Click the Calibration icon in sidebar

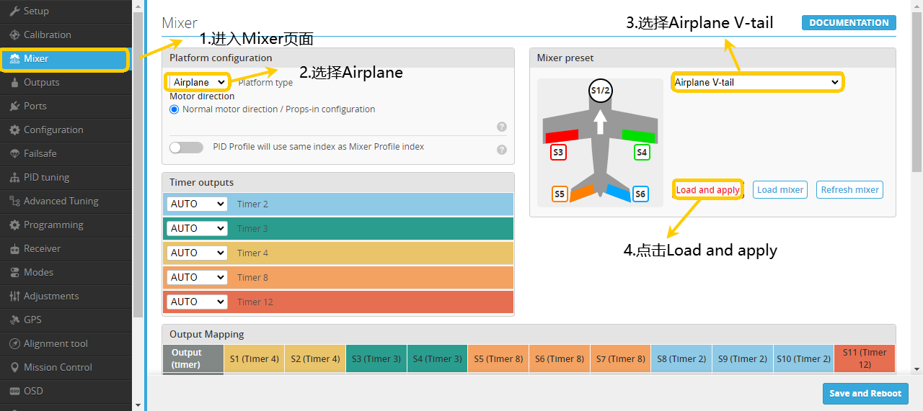tap(14, 35)
